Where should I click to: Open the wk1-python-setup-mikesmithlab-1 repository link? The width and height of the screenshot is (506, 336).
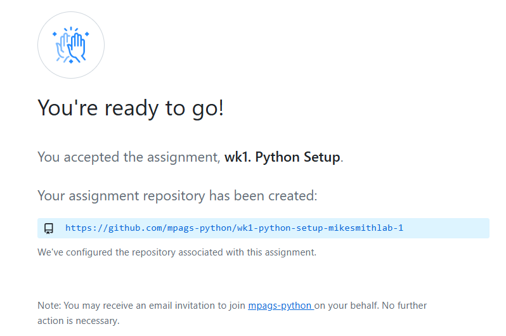234,228
